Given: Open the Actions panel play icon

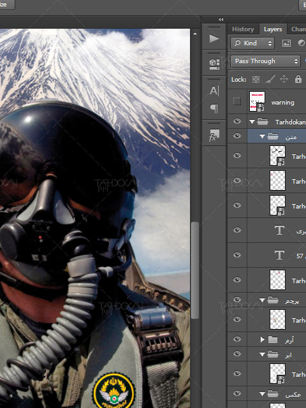Looking at the screenshot, I should click(x=214, y=38).
